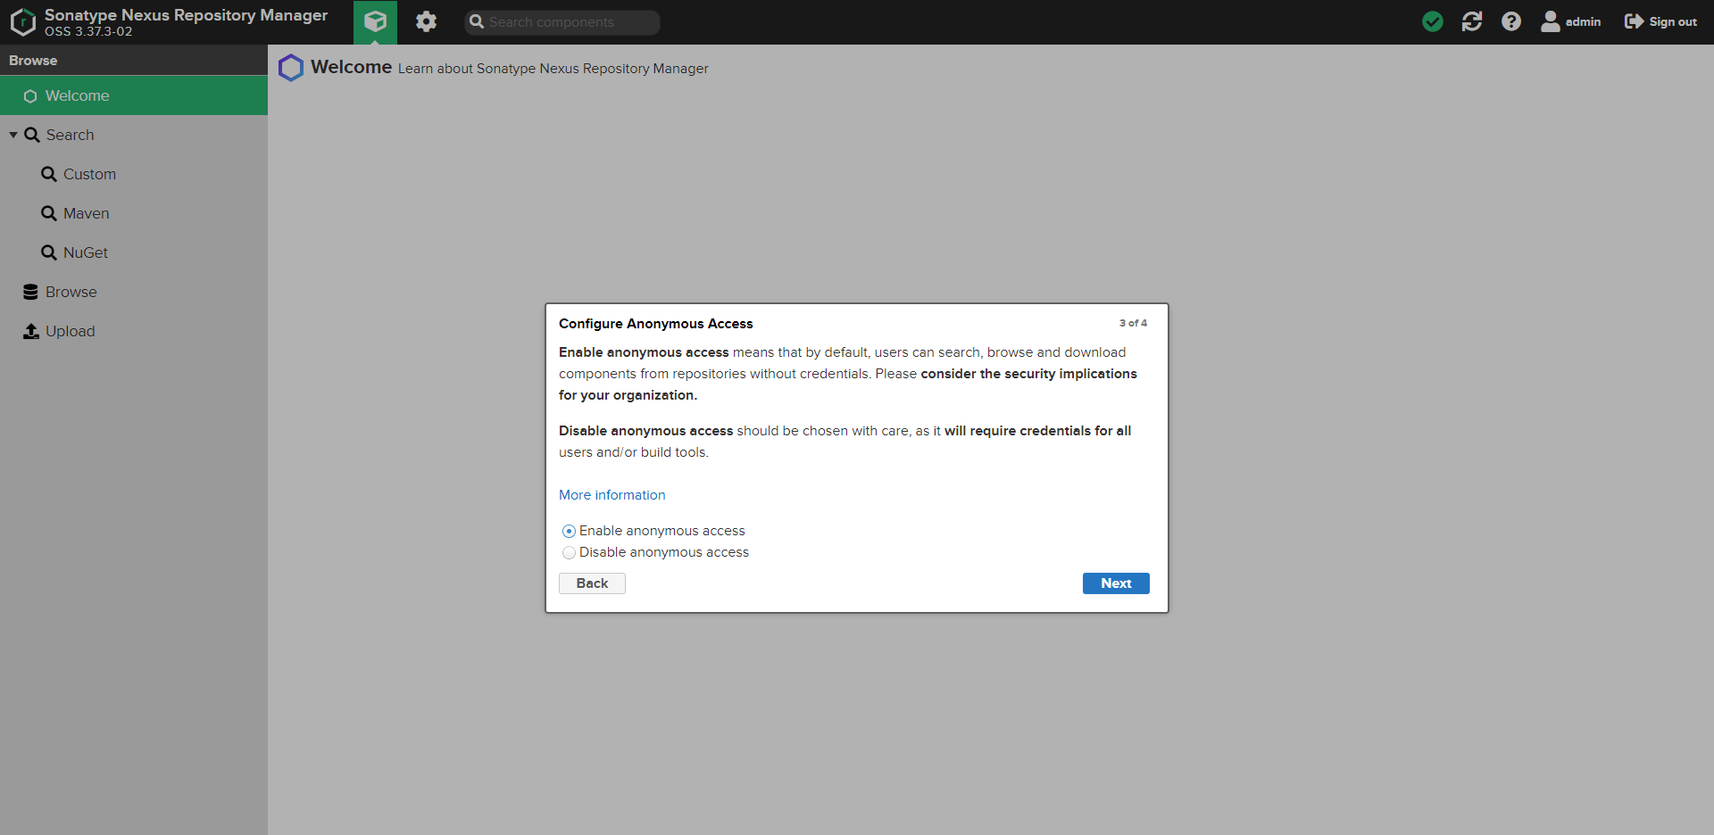Open the Administration gear icon

(x=426, y=21)
